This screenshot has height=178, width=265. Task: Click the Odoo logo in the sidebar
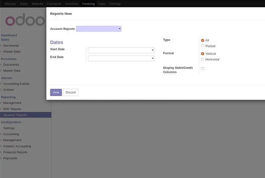[25, 20]
